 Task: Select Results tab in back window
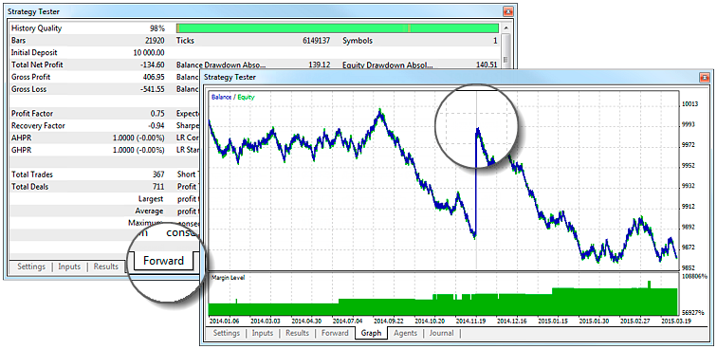(106, 266)
